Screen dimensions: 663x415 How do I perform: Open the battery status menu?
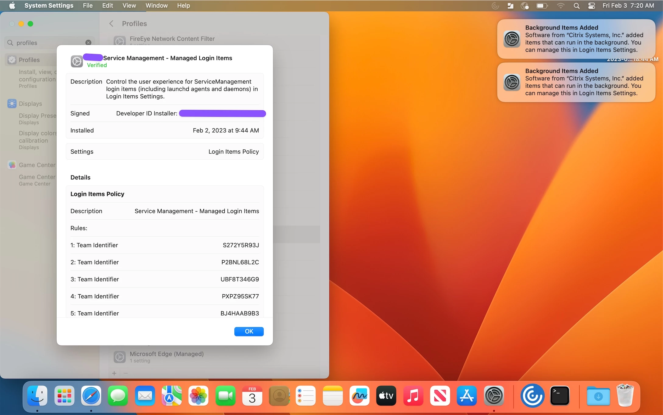click(542, 5)
